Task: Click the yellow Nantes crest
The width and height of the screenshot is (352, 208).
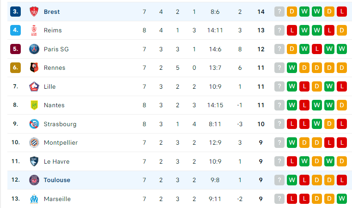Action: pos(34,105)
